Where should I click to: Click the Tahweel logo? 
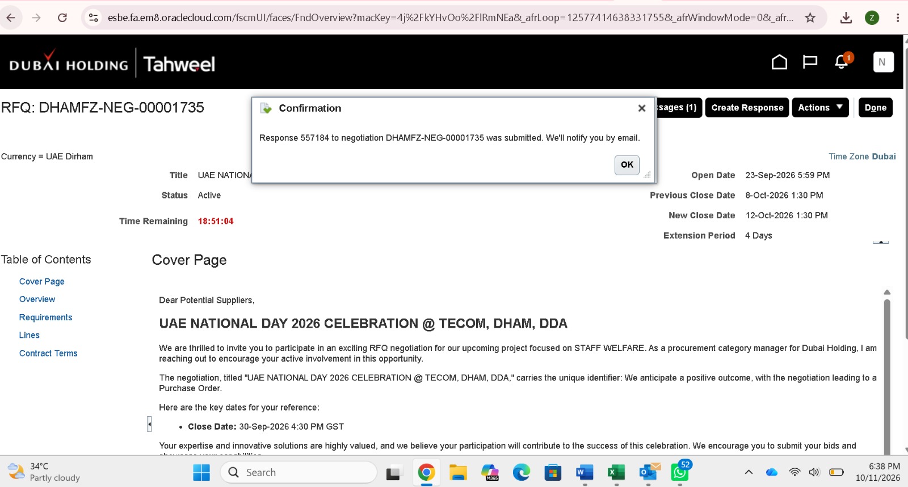coord(179,64)
